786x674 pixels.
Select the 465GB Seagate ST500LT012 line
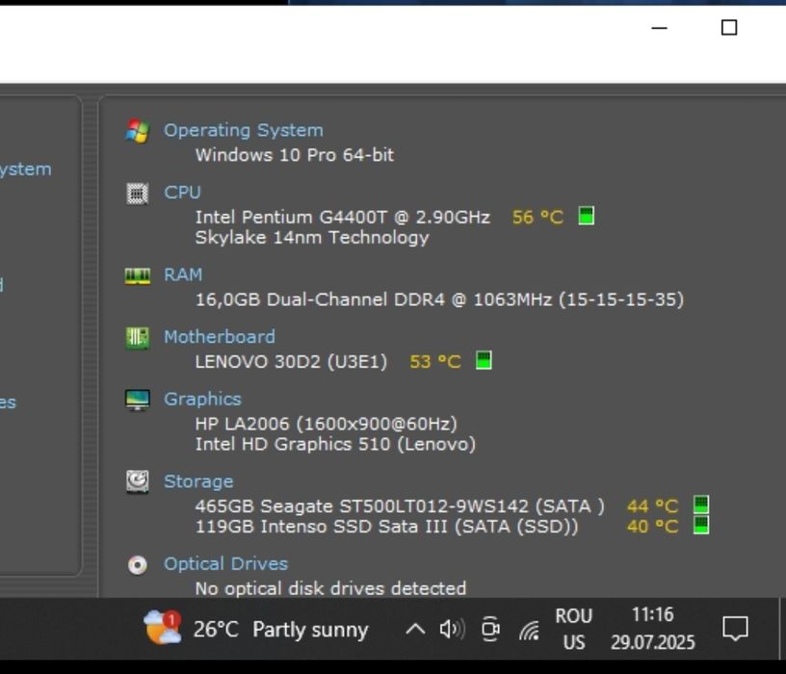pos(400,506)
